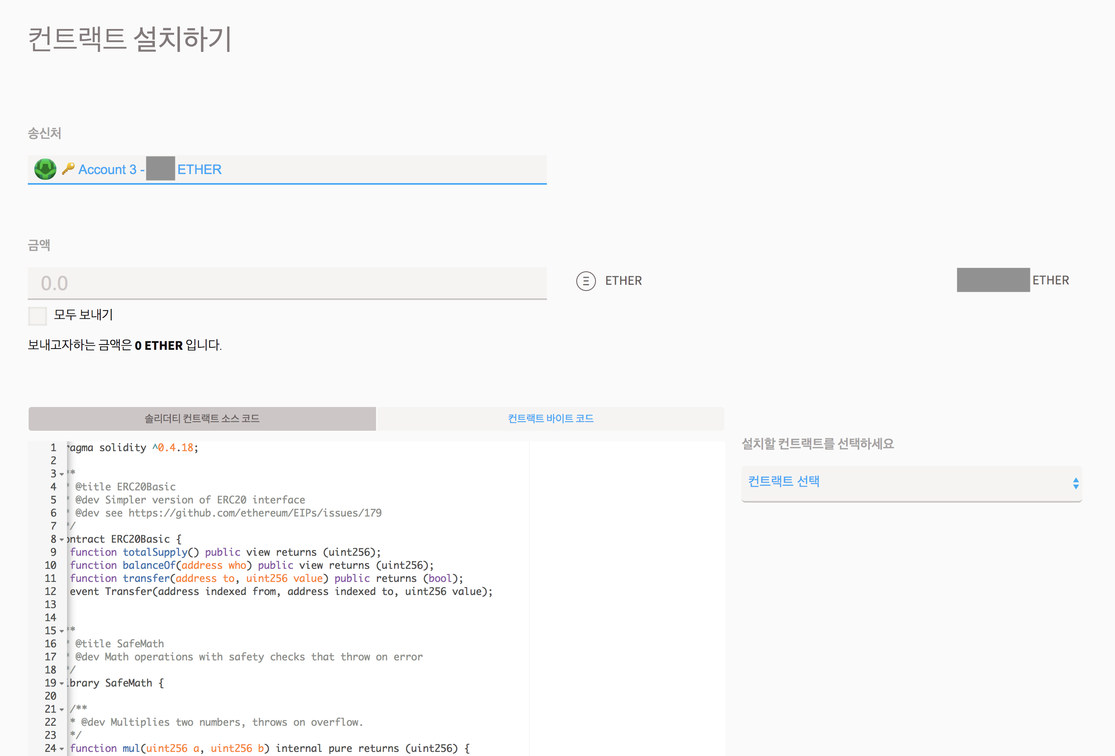Click the '@title ERC20Basic' comment line
Image resolution: width=1115 pixels, height=756 pixels.
pyautogui.click(x=122, y=487)
